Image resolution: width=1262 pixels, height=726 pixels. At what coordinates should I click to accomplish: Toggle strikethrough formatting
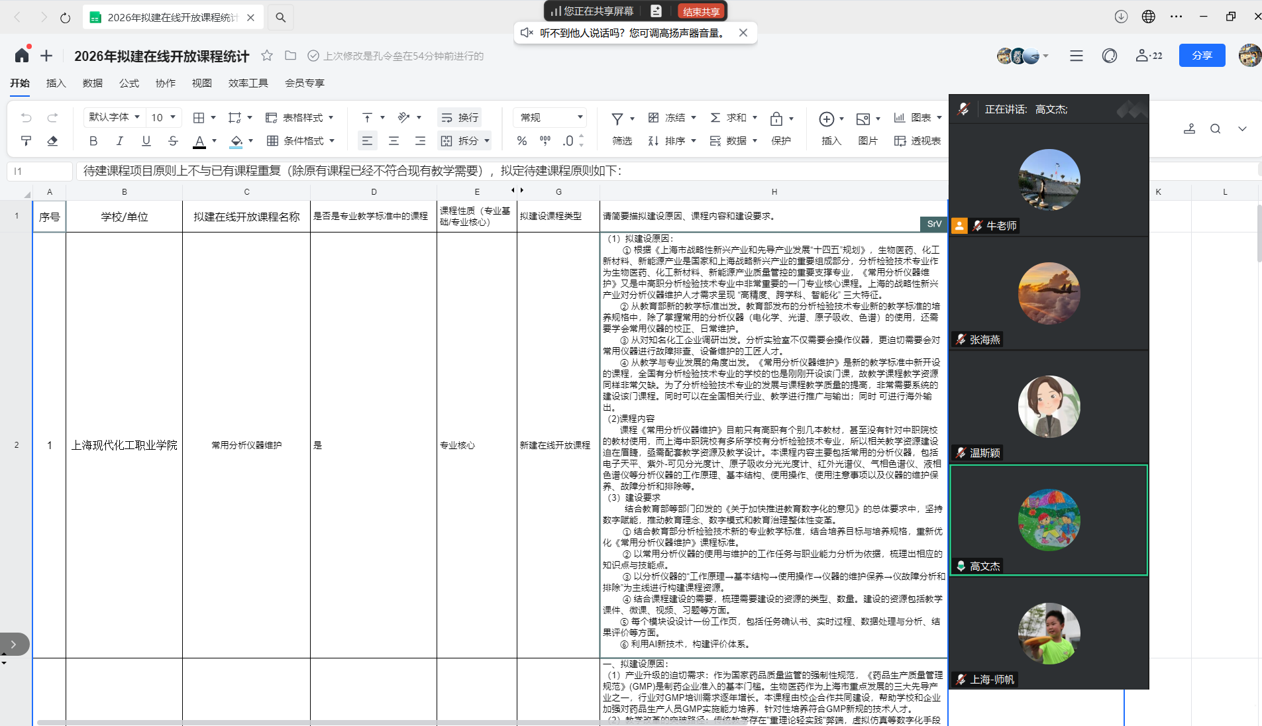(x=173, y=141)
